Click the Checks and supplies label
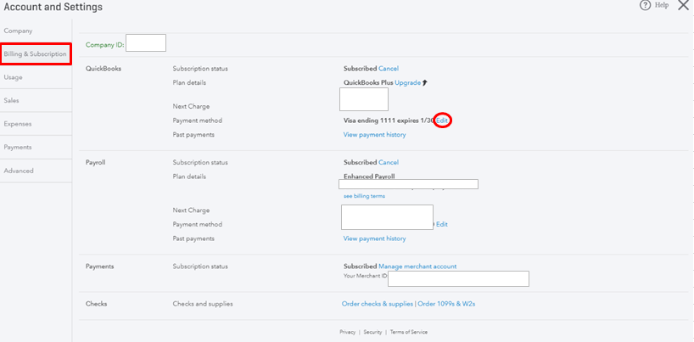The height and width of the screenshot is (342, 694). 203,304
